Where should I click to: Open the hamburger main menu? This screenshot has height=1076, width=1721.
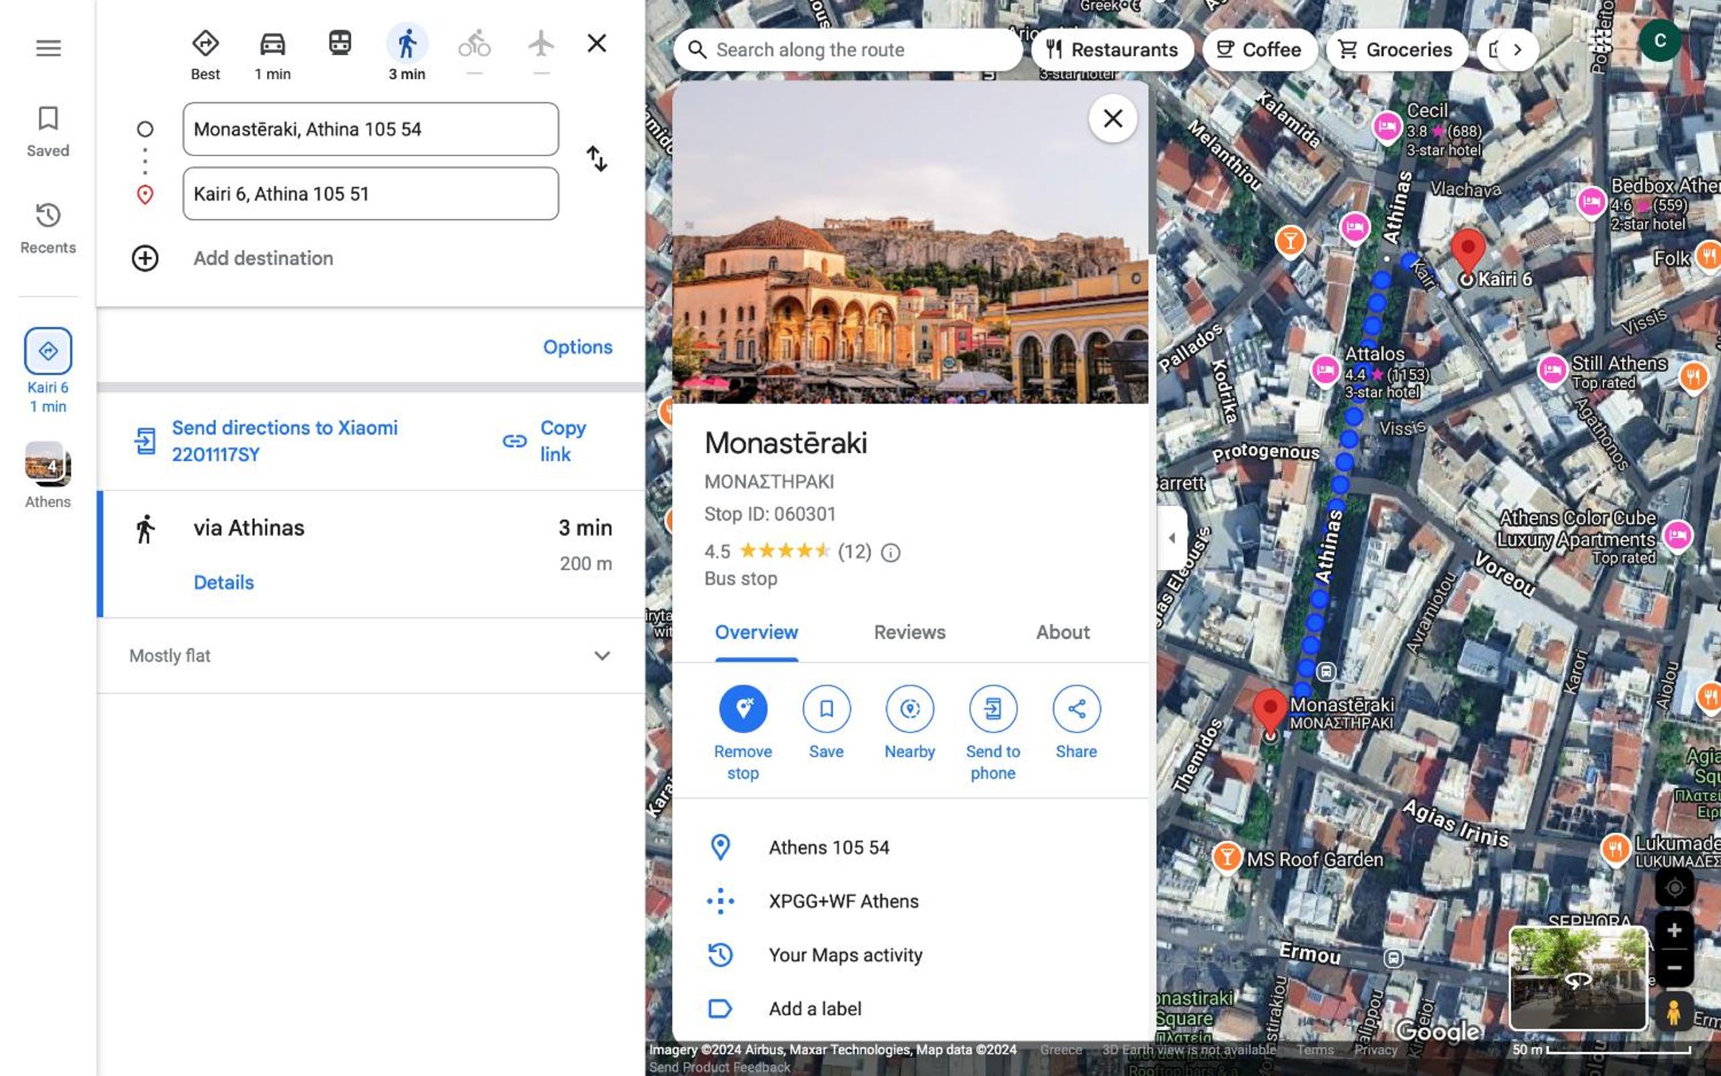48,48
